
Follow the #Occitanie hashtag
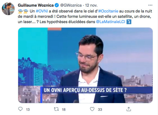tap(108, 11)
